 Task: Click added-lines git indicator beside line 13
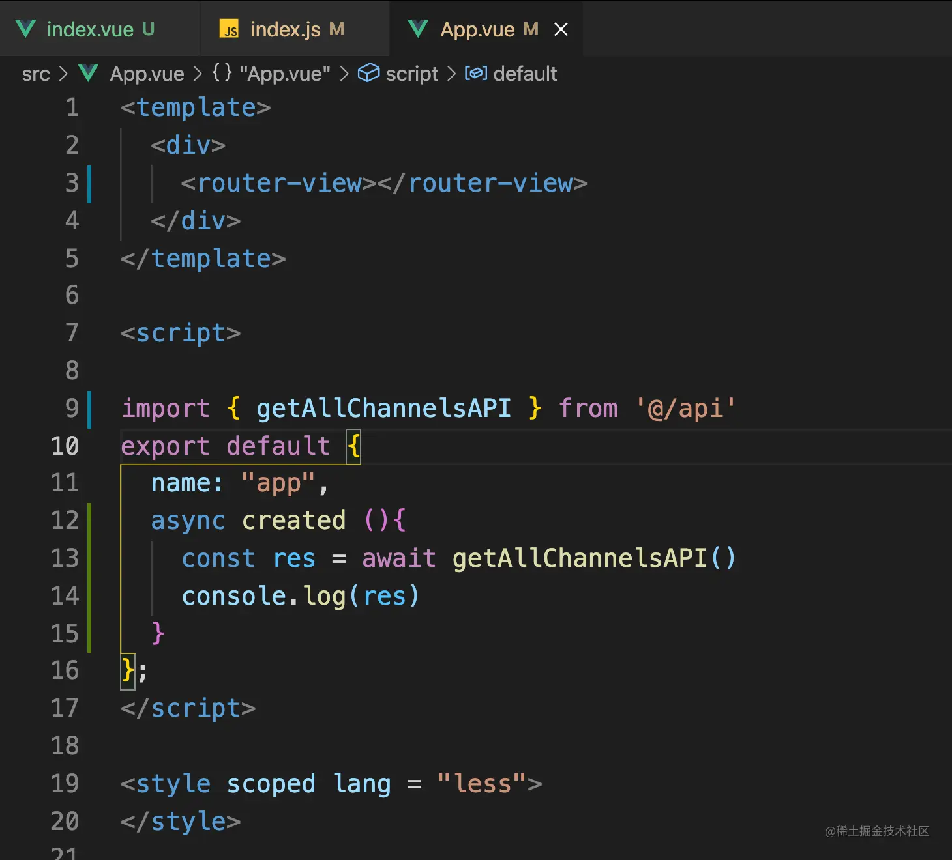89,577
